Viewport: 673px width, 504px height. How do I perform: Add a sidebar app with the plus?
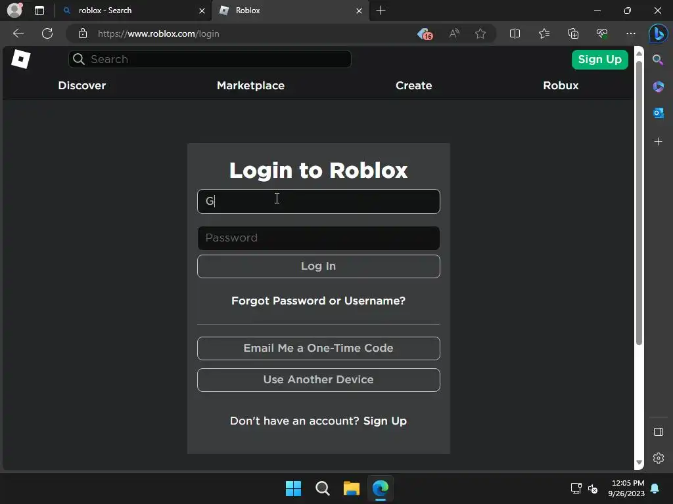[658, 142]
